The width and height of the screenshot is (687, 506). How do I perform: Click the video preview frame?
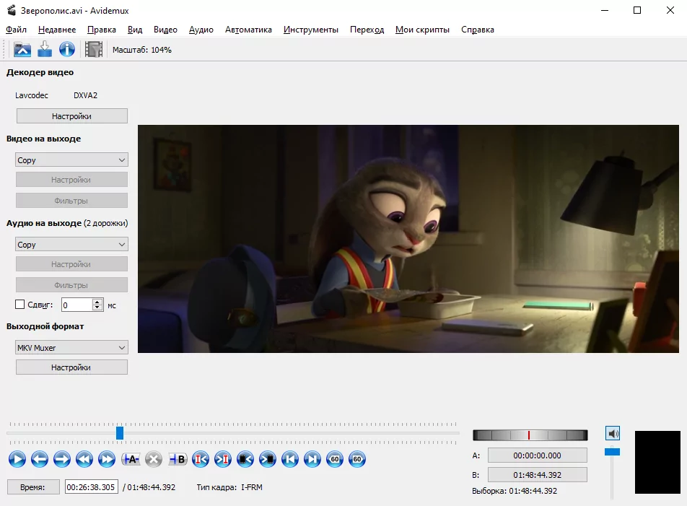(x=408, y=239)
